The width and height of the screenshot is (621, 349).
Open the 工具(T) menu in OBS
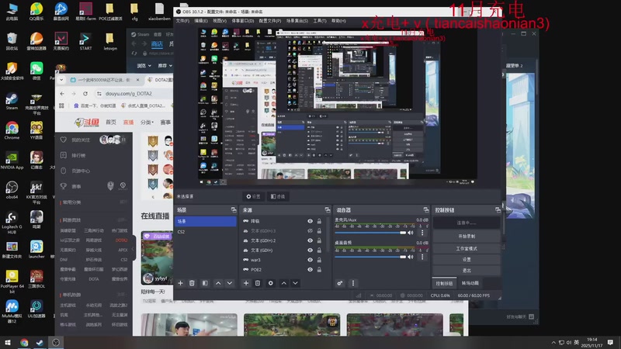(319, 21)
